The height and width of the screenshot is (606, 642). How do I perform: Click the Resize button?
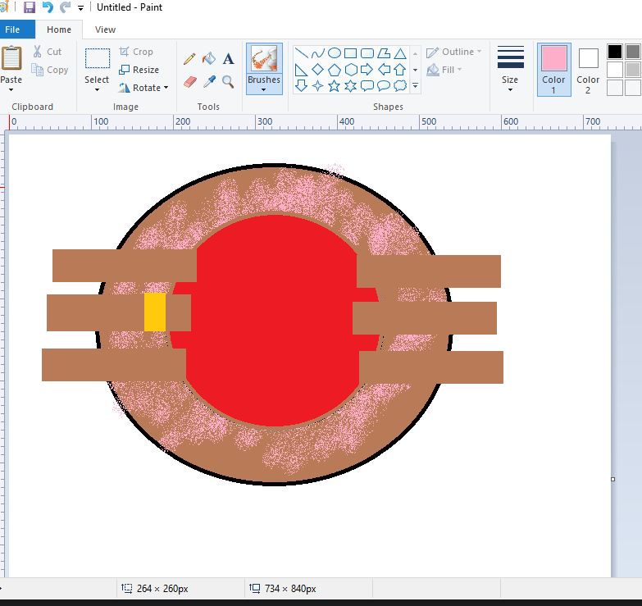click(x=139, y=70)
